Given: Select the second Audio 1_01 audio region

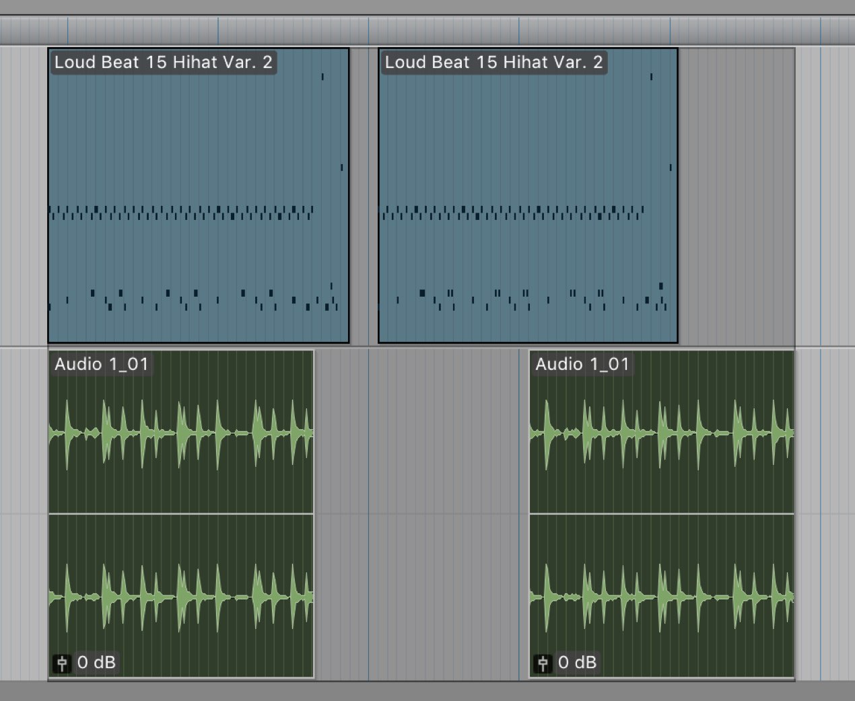Looking at the screenshot, I should coord(662,514).
